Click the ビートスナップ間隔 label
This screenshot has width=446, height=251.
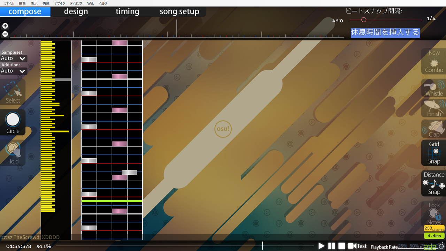click(x=374, y=11)
